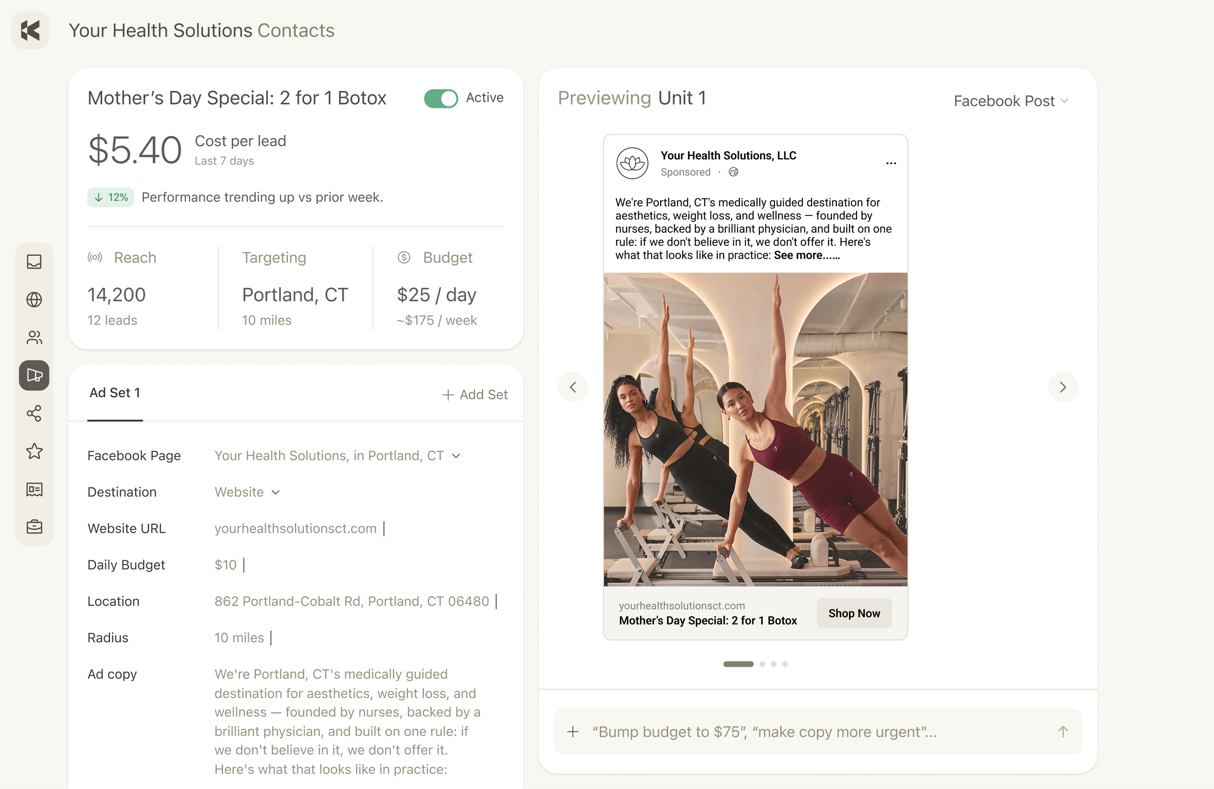Click the '~$175 / week' budget text

(437, 320)
